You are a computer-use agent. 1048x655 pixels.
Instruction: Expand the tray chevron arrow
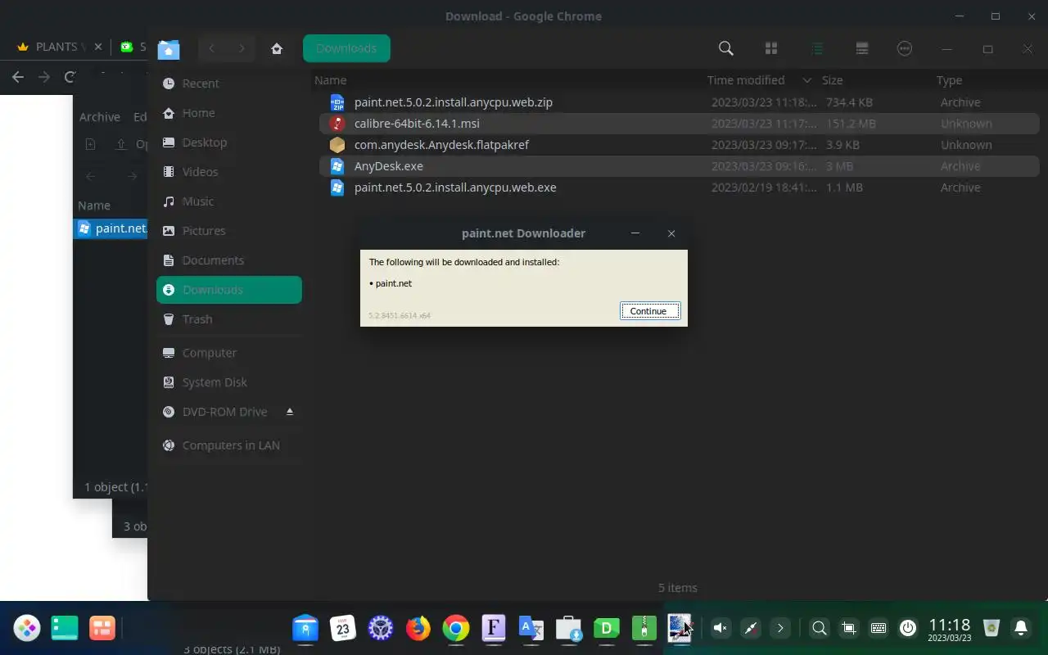pos(780,628)
